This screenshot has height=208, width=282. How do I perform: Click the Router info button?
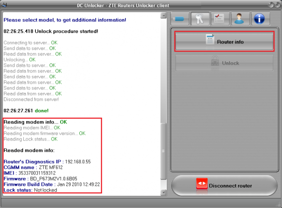coord(224,41)
